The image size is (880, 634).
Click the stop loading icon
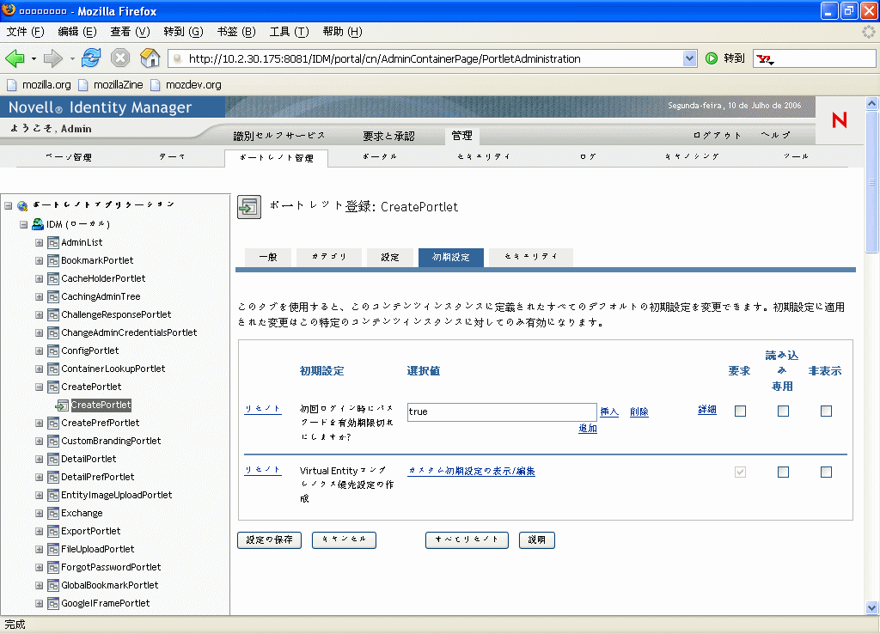(x=119, y=58)
